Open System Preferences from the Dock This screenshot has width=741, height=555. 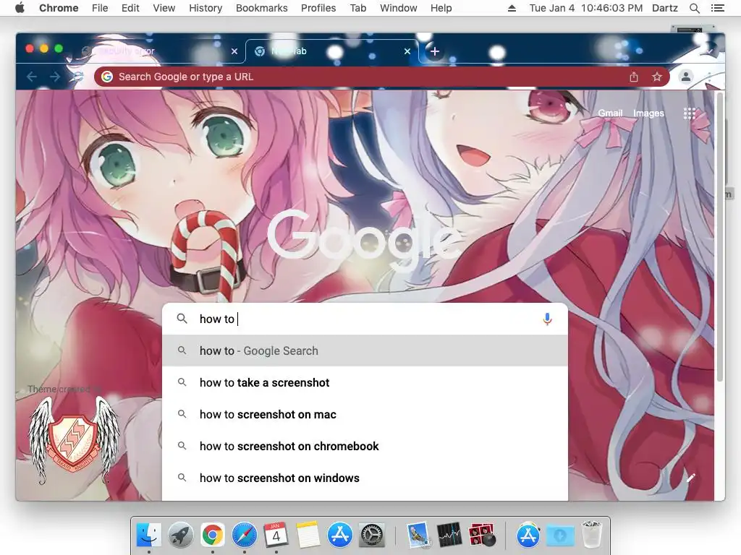pos(372,535)
